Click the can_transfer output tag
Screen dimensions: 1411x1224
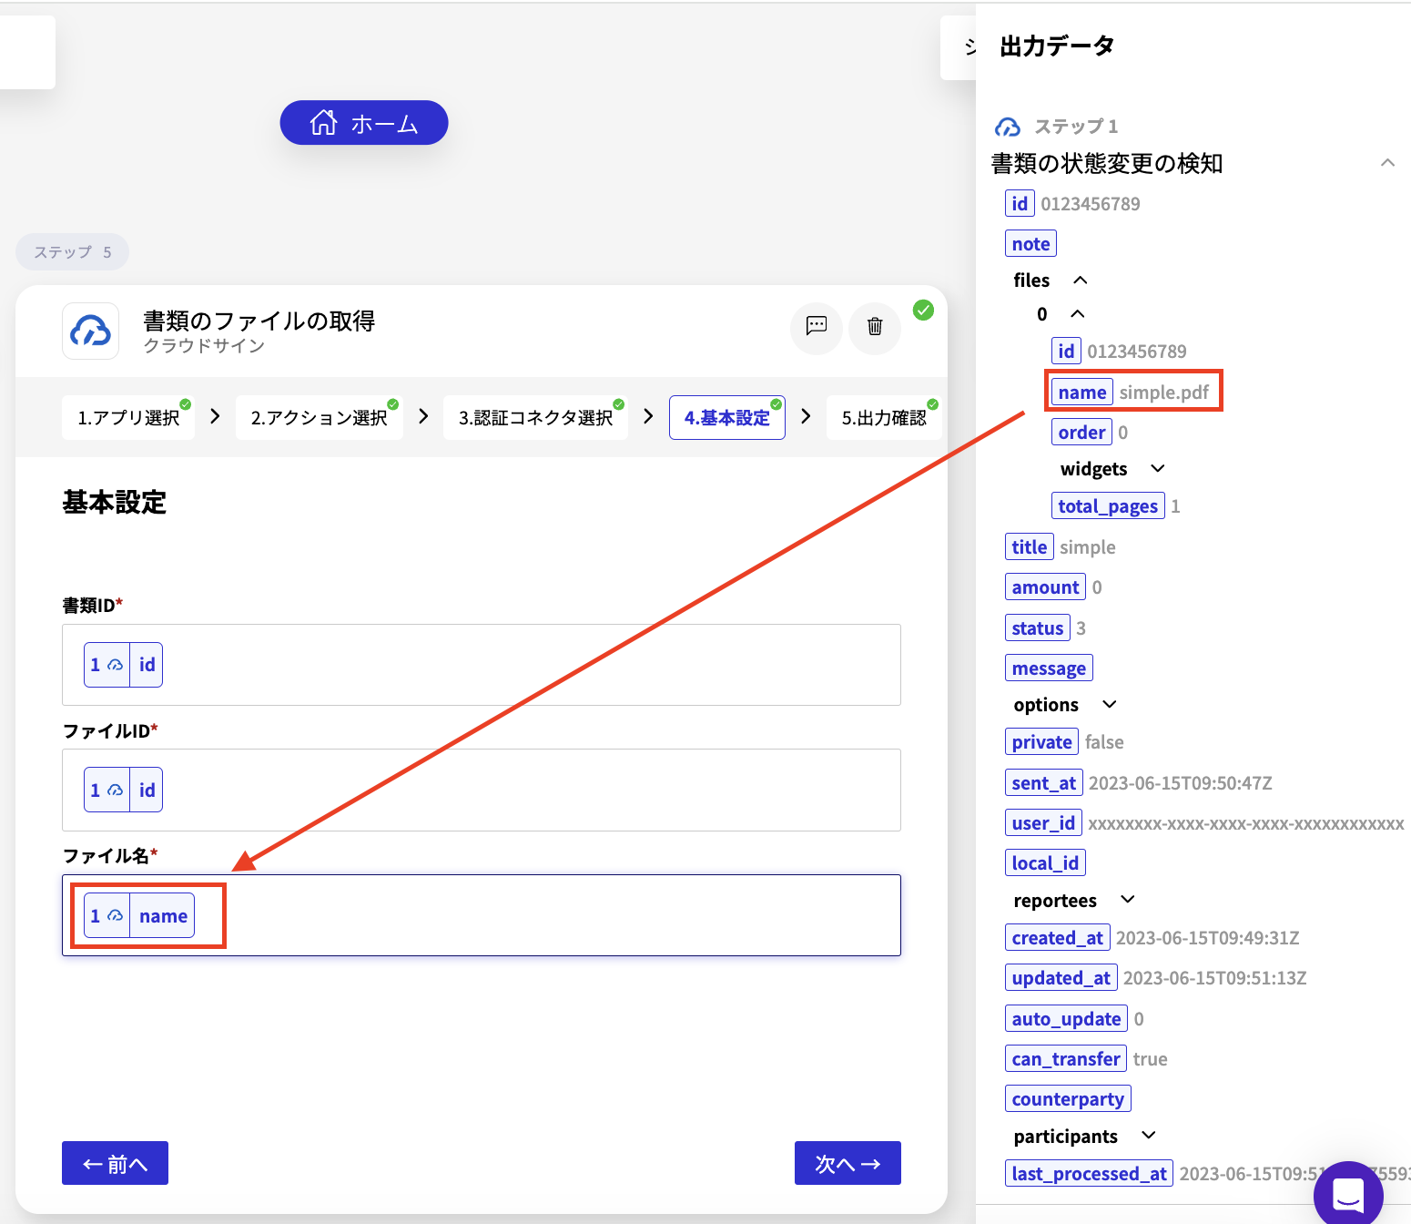(x=1066, y=1059)
